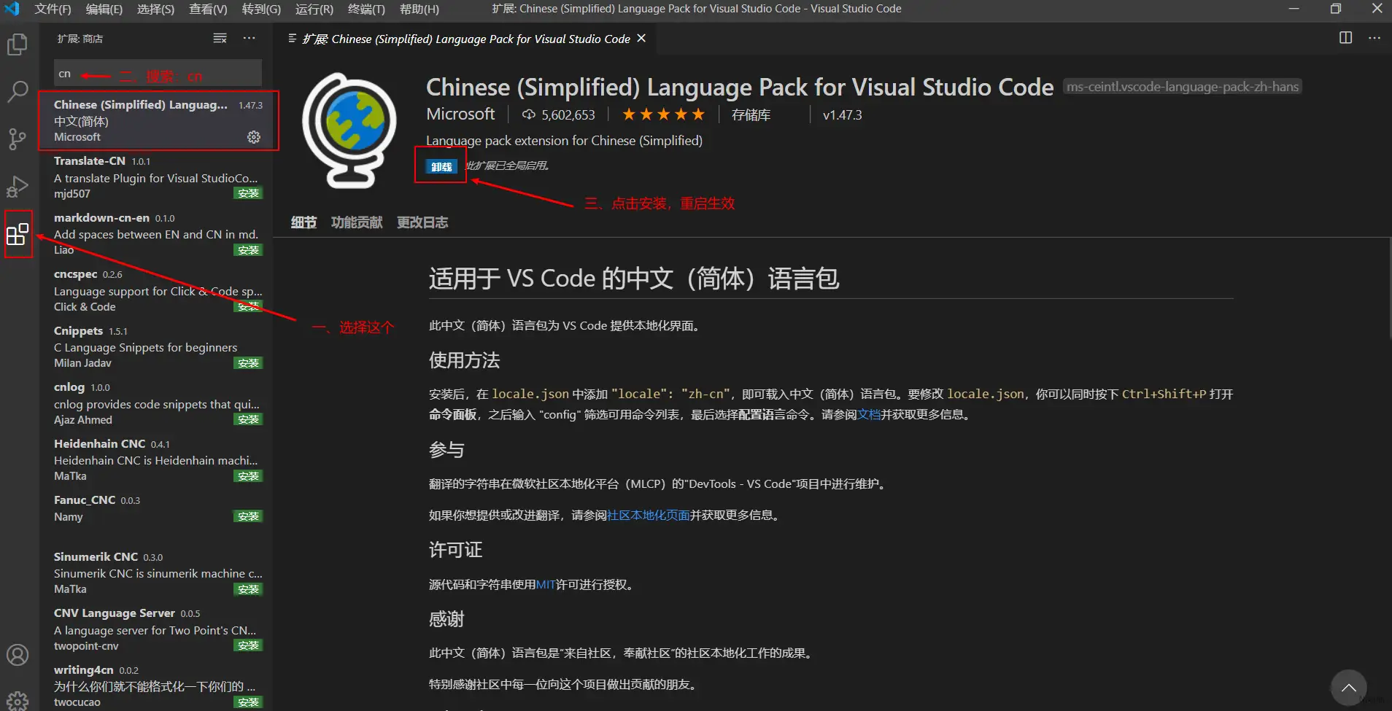Open 转到(G) menu
Viewport: 1392px width, 711px height.
click(261, 9)
